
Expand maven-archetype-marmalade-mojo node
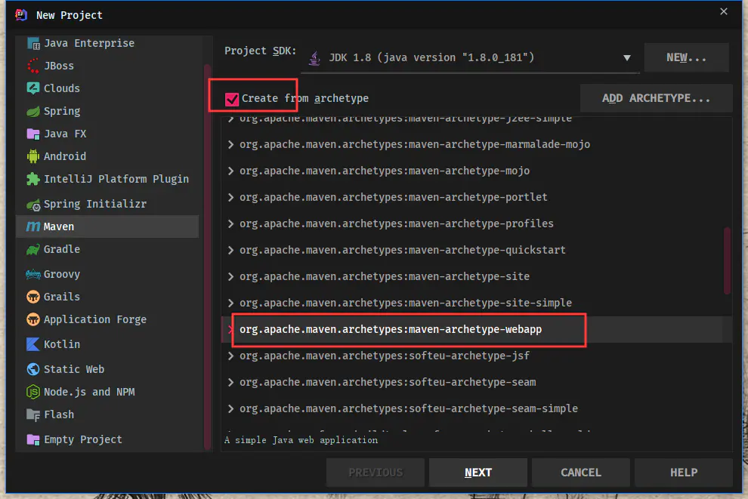point(231,144)
